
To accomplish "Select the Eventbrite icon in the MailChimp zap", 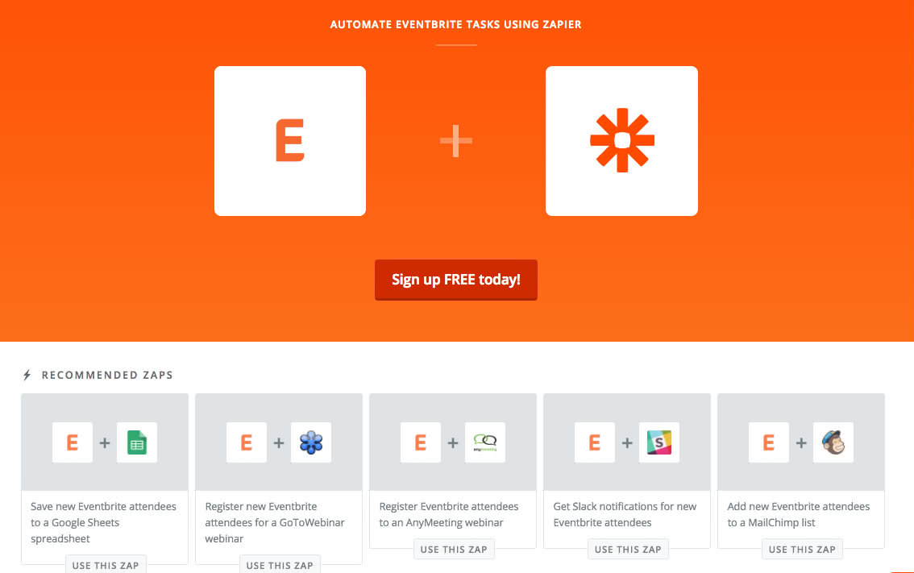I will point(769,442).
